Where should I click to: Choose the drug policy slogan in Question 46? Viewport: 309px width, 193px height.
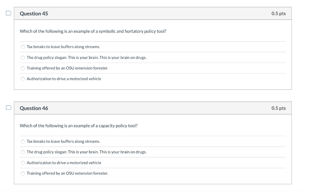click(23, 152)
